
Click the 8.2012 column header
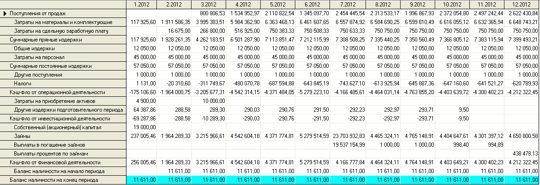(383, 5)
